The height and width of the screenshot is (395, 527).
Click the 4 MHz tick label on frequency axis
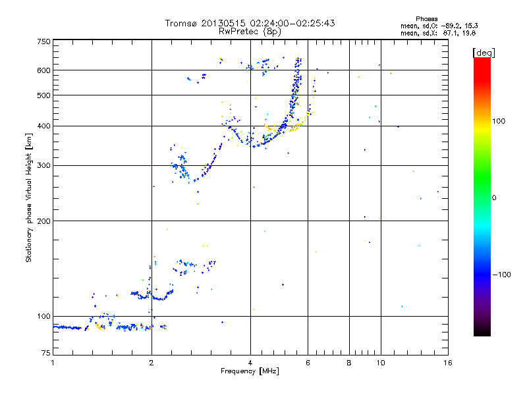[250, 363]
